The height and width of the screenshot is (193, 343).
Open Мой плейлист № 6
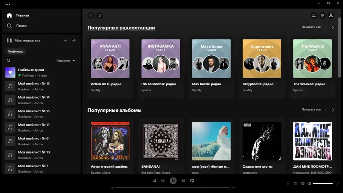pos(42,141)
